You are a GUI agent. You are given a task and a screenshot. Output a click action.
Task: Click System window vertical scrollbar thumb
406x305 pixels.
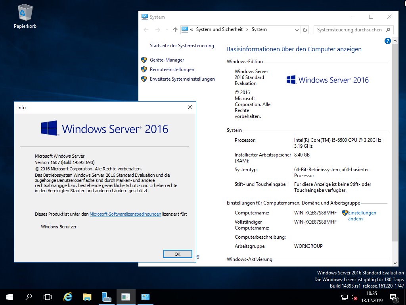coord(395,143)
